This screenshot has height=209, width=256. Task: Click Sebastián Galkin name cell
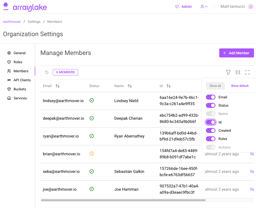pyautogui.click(x=129, y=172)
